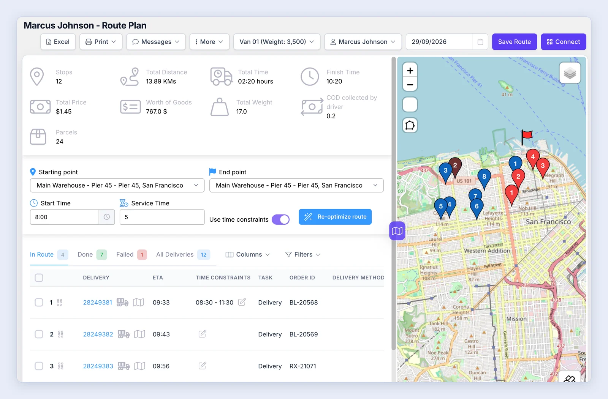The width and height of the screenshot is (608, 399).
Task: Switch to the In Route tab
Action: (49, 254)
